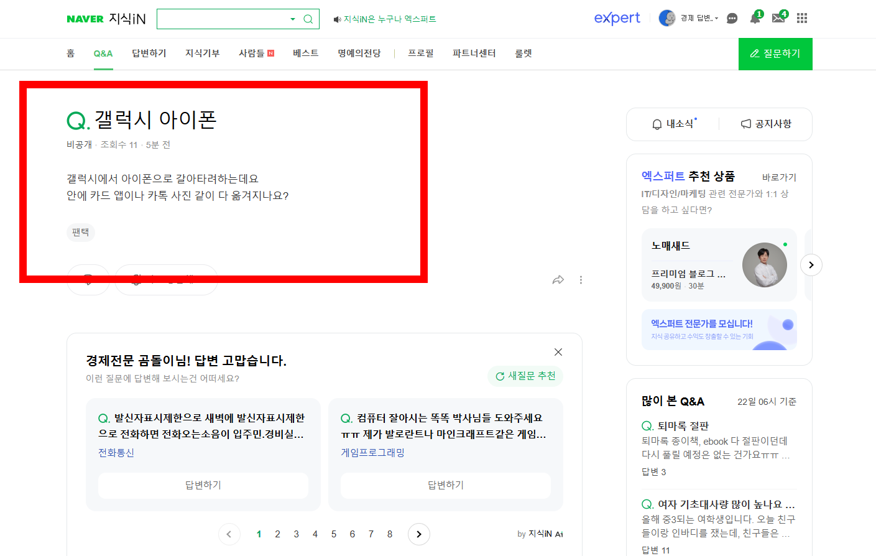This screenshot has height=556, width=876.
Task: Select page 2 of recommendations
Action: pyautogui.click(x=278, y=534)
